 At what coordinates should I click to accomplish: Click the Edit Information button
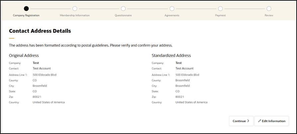coord(272,121)
